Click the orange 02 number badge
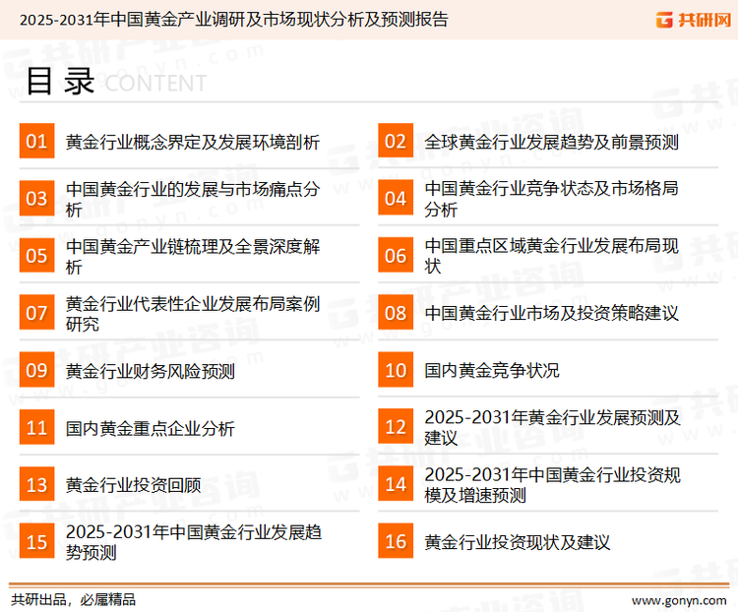738x612 pixels. click(x=396, y=142)
